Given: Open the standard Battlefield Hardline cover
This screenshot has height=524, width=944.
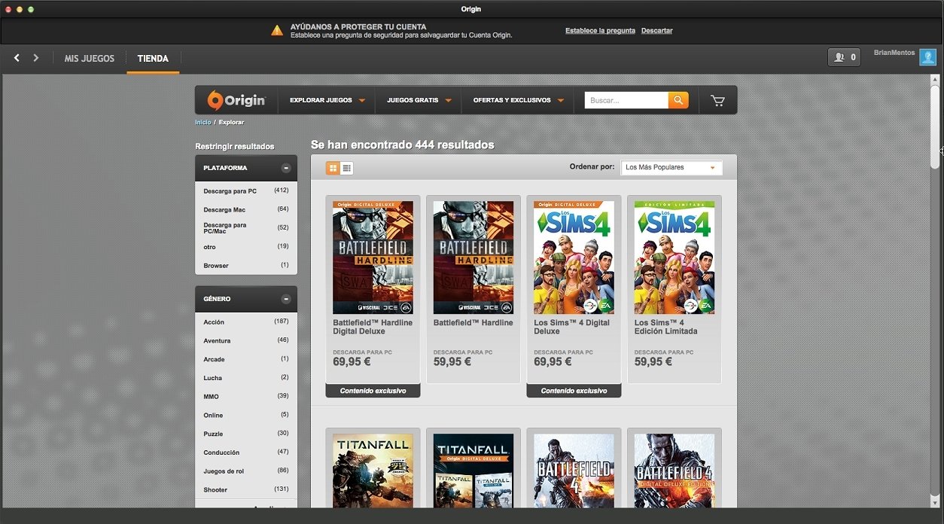Looking at the screenshot, I should pos(474,257).
